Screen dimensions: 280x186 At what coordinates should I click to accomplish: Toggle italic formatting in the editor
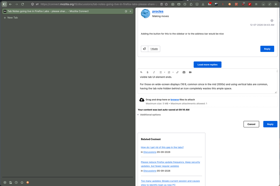(x=154, y=72)
